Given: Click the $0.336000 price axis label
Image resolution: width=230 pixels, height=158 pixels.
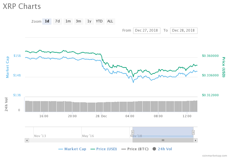Looking at the screenshot, I should click(210, 75).
